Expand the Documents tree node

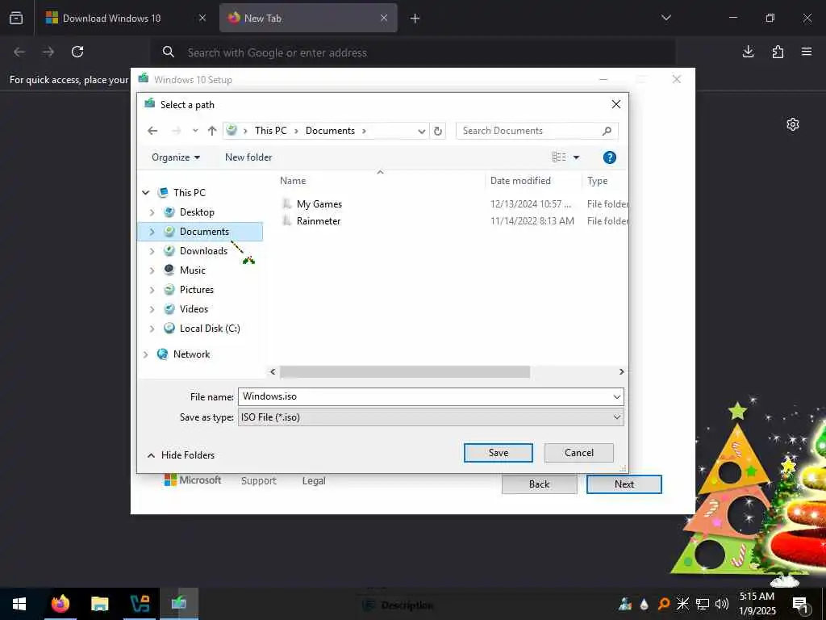tap(152, 232)
